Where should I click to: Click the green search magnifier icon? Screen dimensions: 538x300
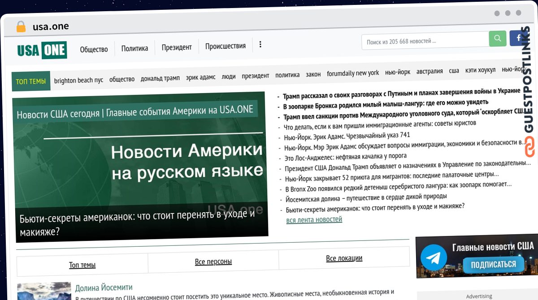(x=497, y=39)
